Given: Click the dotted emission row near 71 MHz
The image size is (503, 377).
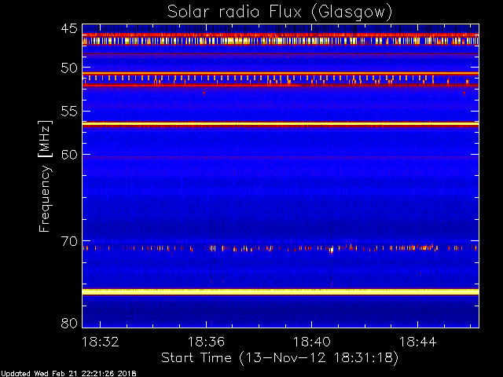Looking at the screenshot, I should (281, 248).
